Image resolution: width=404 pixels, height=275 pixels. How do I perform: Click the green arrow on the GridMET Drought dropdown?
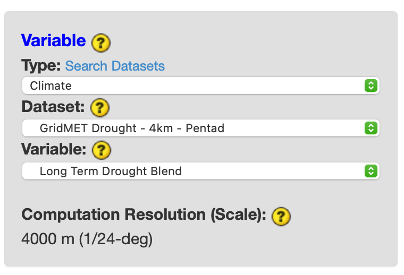pyautogui.click(x=371, y=128)
